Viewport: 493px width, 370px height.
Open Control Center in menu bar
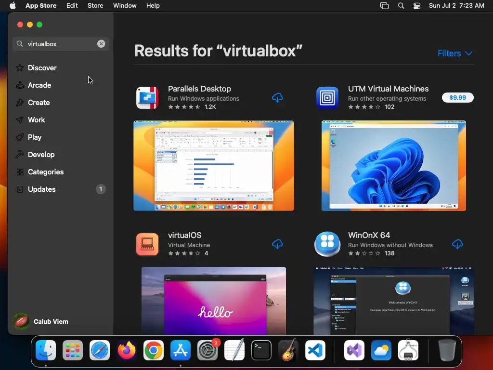pos(417,6)
